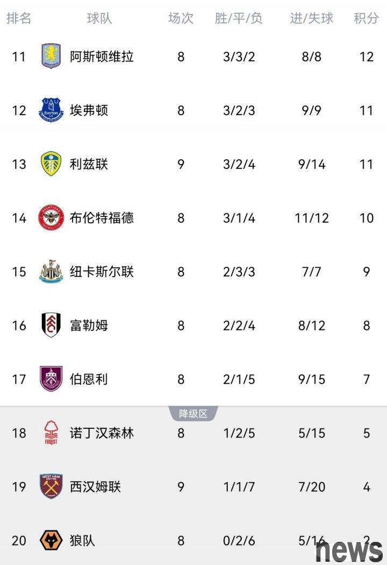Click the Wolves wolf-head logo
The image size is (387, 565).
tap(51, 540)
